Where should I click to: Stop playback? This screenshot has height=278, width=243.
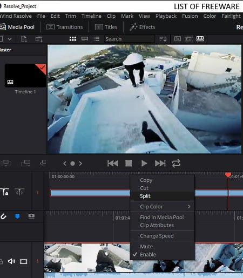pyautogui.click(x=129, y=164)
